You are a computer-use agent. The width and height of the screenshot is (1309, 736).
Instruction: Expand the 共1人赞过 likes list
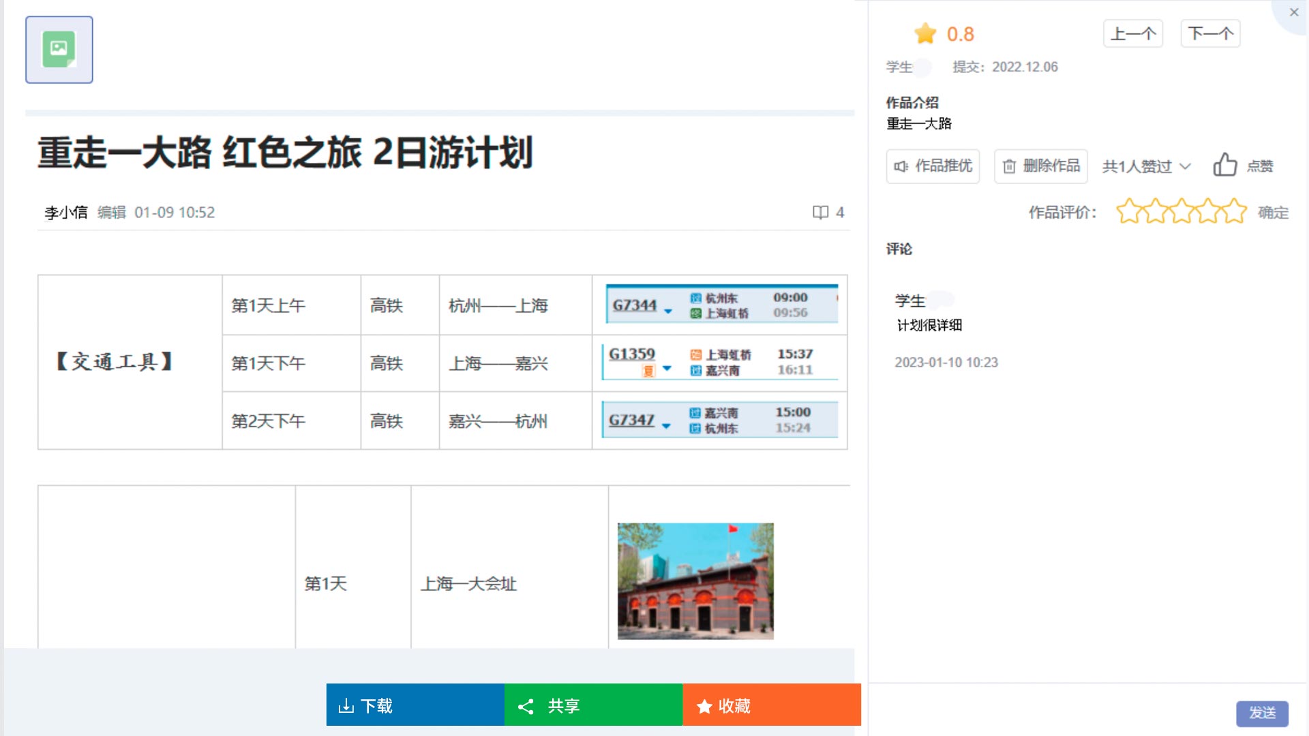(1186, 166)
